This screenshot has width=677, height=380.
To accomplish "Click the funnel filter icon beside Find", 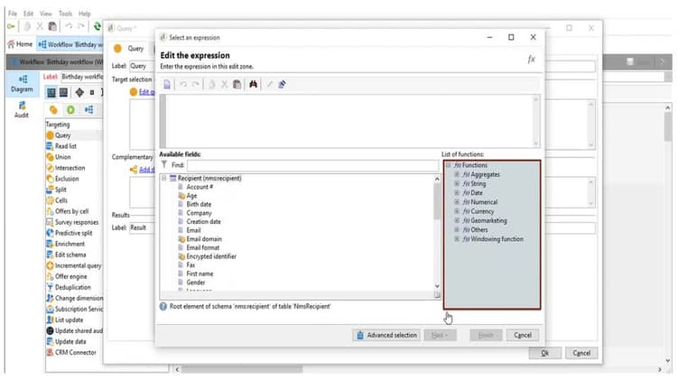I will point(164,164).
